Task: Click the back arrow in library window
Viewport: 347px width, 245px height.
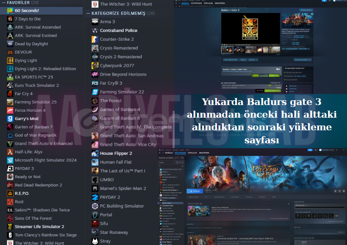Action: pos(160,153)
